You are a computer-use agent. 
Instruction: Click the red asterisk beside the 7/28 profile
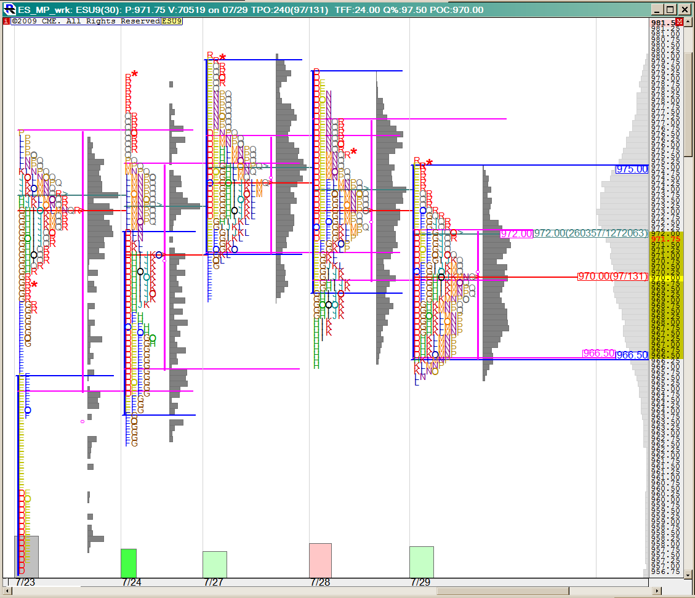click(x=354, y=152)
